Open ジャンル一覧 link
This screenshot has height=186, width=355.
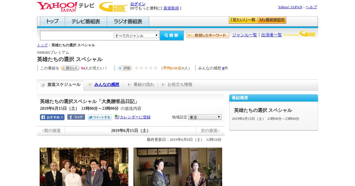point(245,35)
